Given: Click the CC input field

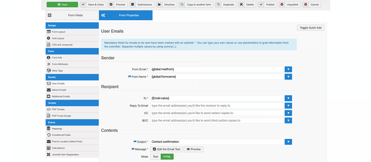Looking at the screenshot, I should [x=217, y=113].
